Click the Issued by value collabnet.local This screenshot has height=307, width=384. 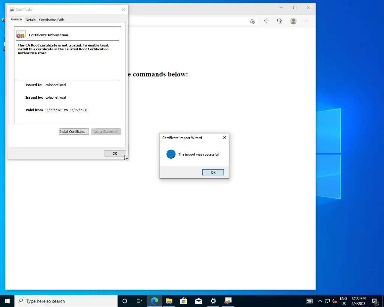pos(56,97)
